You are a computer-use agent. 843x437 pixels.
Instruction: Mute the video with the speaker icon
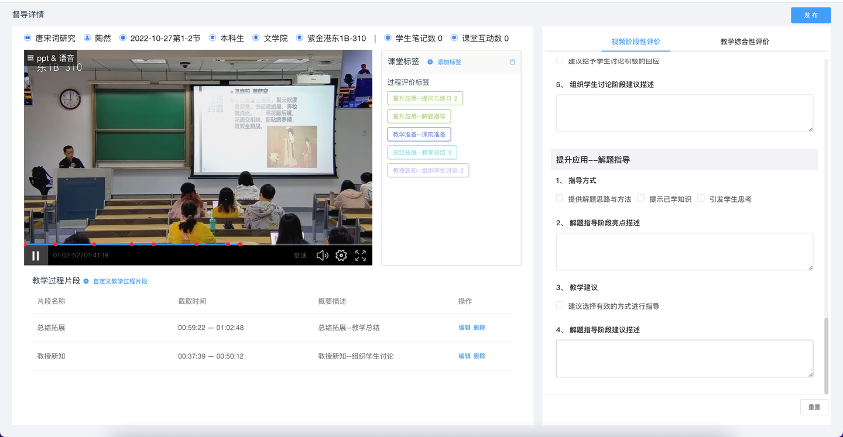(x=322, y=256)
